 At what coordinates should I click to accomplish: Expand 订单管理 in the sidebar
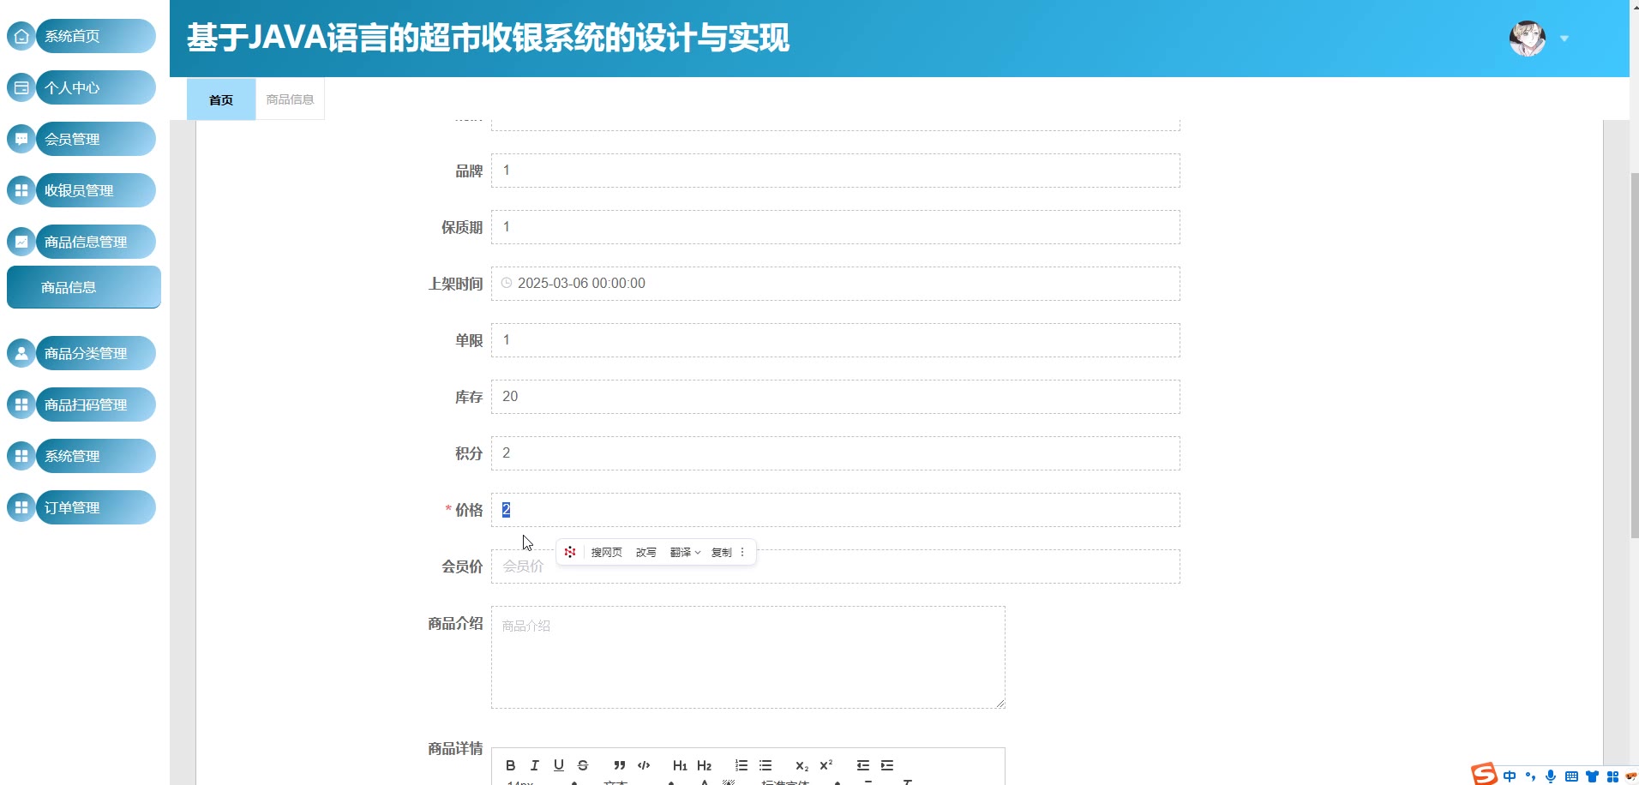[x=95, y=507]
